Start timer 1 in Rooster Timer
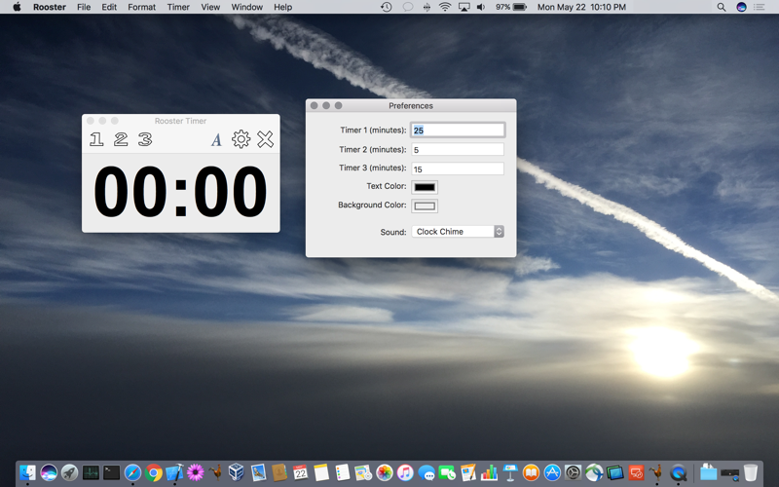 (96, 139)
